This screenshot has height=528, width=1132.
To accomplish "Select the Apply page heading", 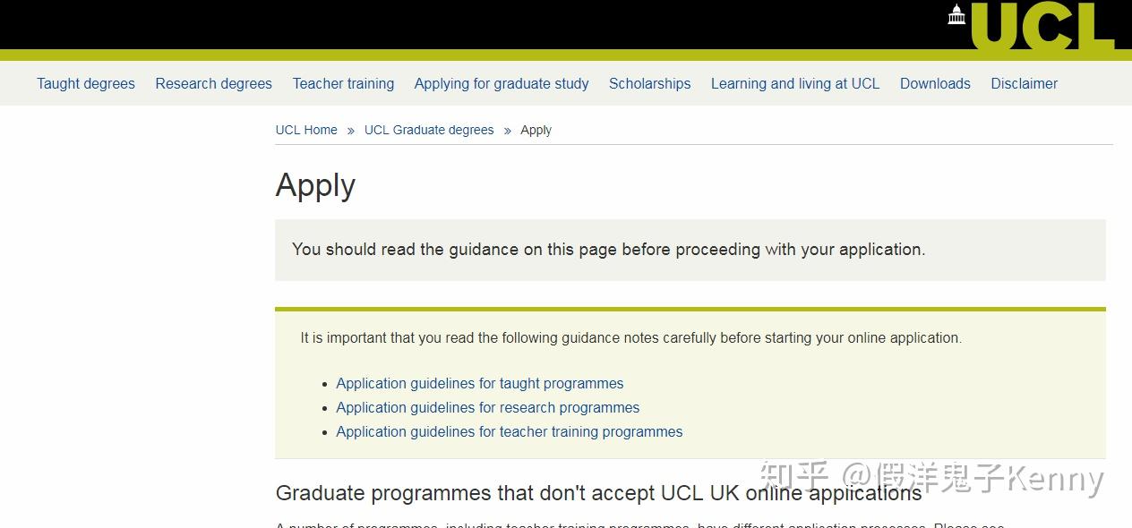I will pyautogui.click(x=315, y=185).
